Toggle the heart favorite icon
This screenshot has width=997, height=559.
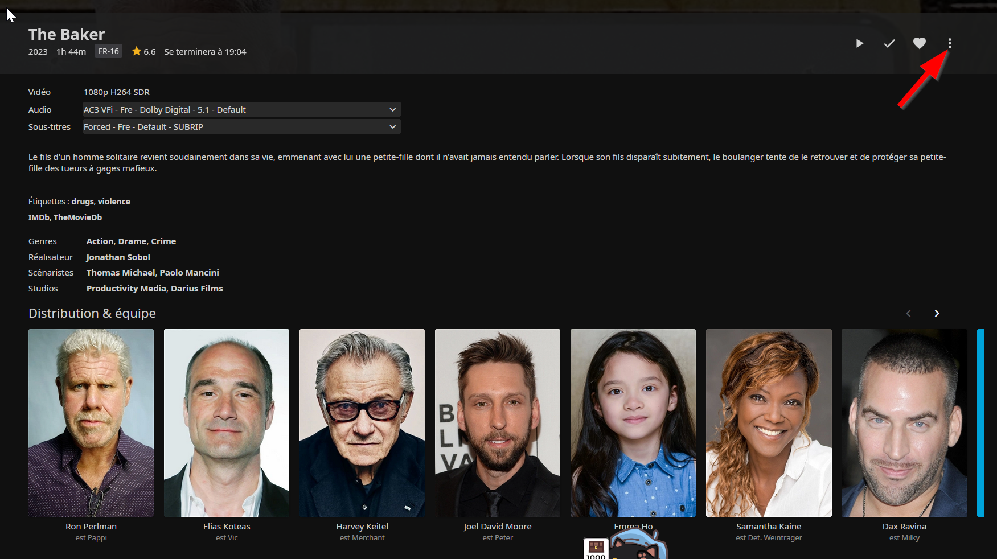919,43
